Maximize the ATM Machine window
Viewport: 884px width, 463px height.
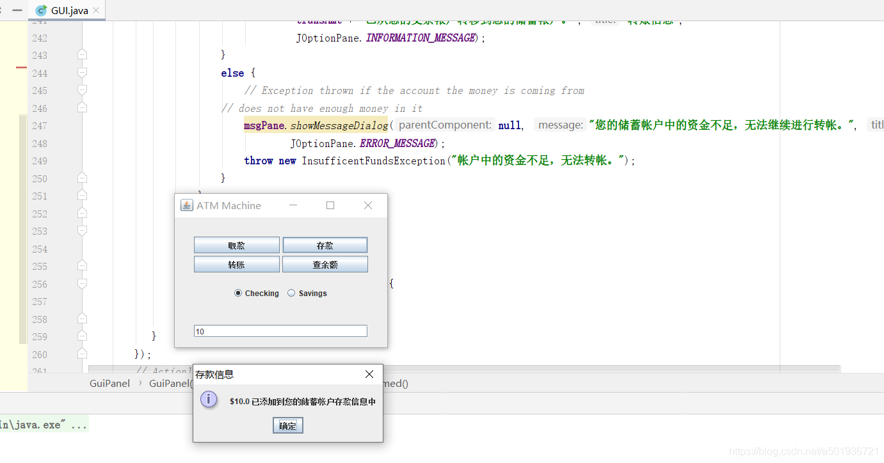click(330, 205)
